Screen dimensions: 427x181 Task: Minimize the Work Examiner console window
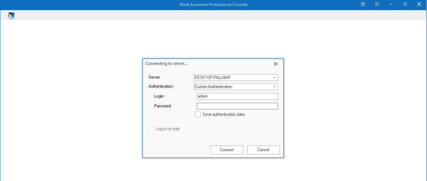tap(391, 5)
